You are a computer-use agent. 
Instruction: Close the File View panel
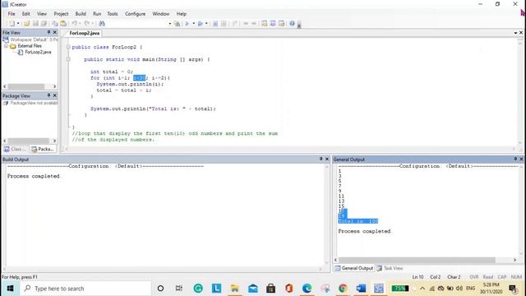pyautogui.click(x=55, y=32)
